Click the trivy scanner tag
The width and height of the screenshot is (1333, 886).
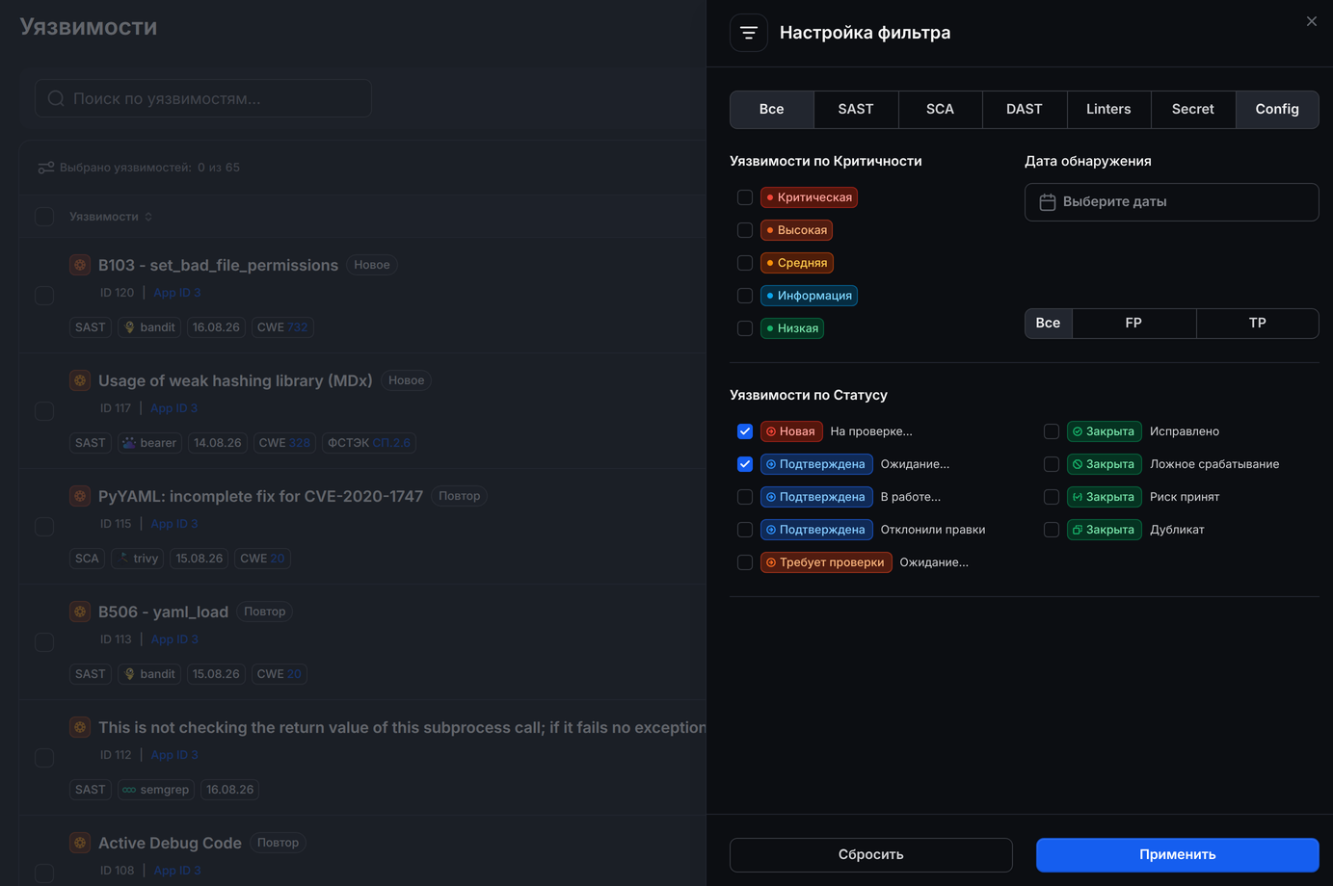point(137,559)
